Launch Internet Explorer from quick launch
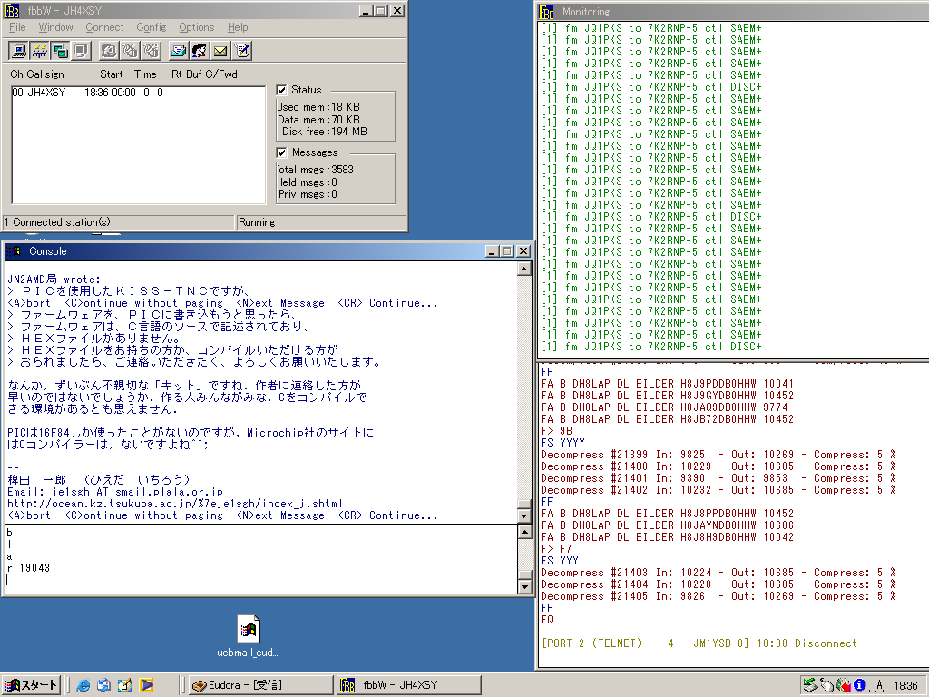Viewport: 929px width, 697px height. 83,685
